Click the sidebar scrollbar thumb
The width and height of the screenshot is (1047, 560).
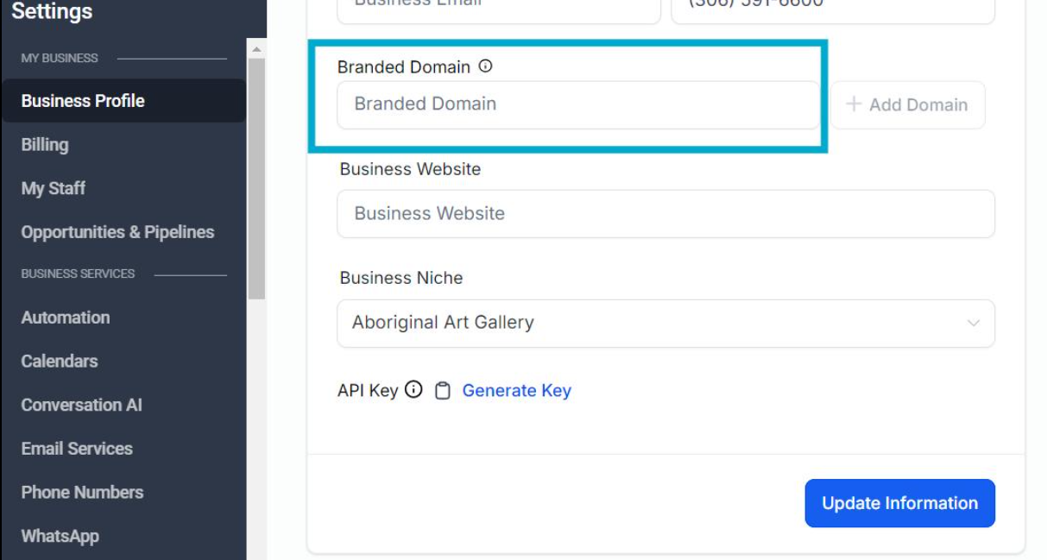point(256,179)
